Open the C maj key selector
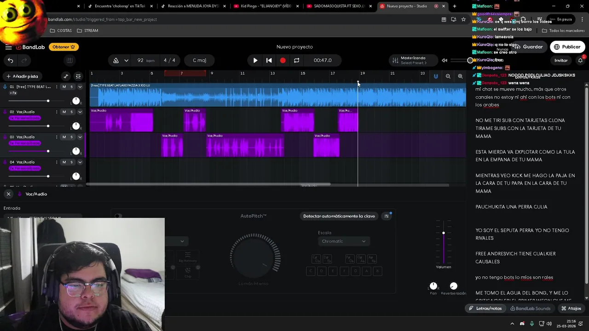The width and height of the screenshot is (589, 331). (199, 60)
